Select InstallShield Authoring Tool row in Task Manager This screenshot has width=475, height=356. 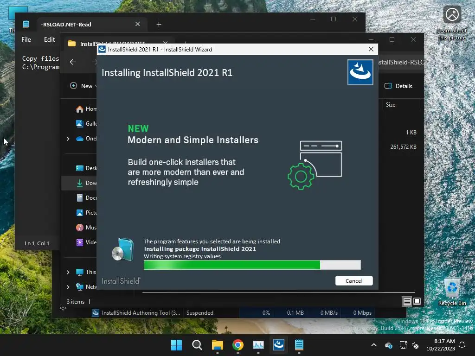(233, 313)
